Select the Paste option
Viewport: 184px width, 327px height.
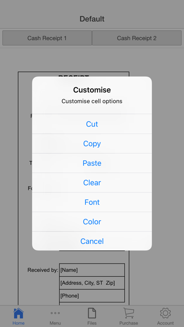tap(92, 163)
